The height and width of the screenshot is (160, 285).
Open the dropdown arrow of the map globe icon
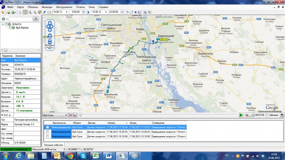click(16, 12)
